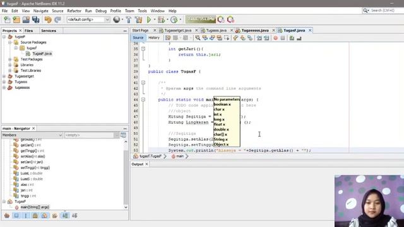
Task: Toggle Show Non-Public Members in Navigator
Action: coord(35,216)
